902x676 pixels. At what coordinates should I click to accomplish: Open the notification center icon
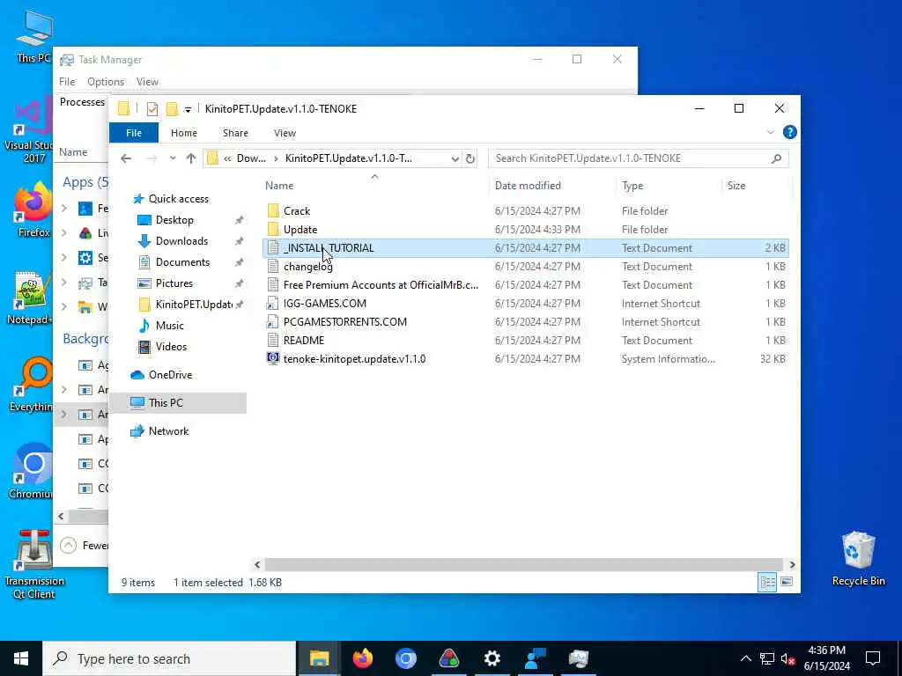pyautogui.click(x=873, y=658)
